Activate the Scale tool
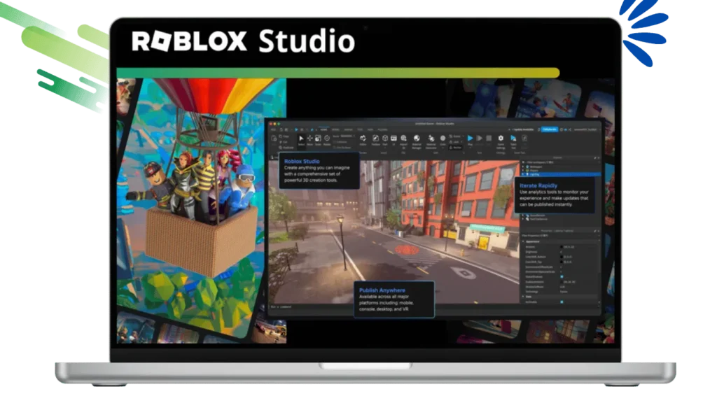This screenshot has height=403, width=717. 318,140
